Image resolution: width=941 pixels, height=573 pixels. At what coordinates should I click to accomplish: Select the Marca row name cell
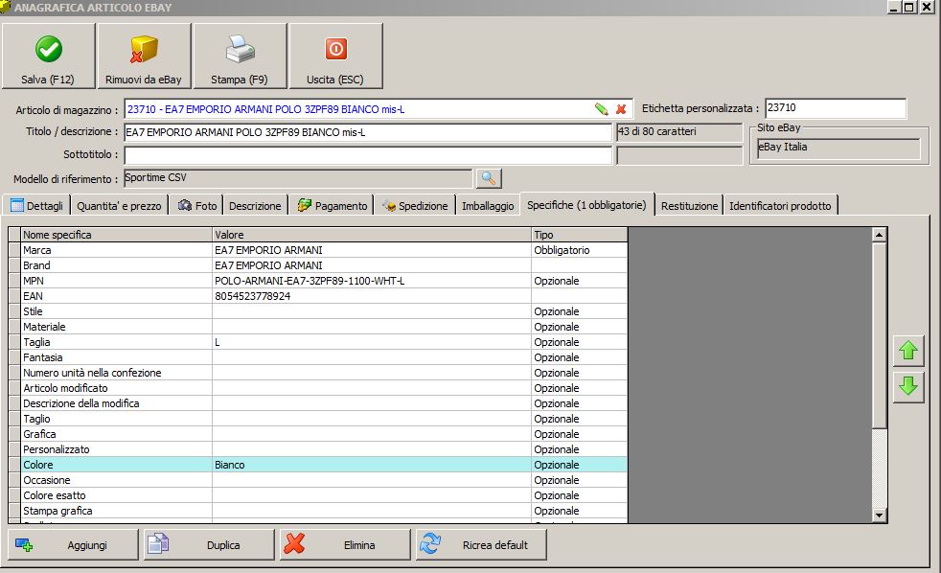click(116, 250)
